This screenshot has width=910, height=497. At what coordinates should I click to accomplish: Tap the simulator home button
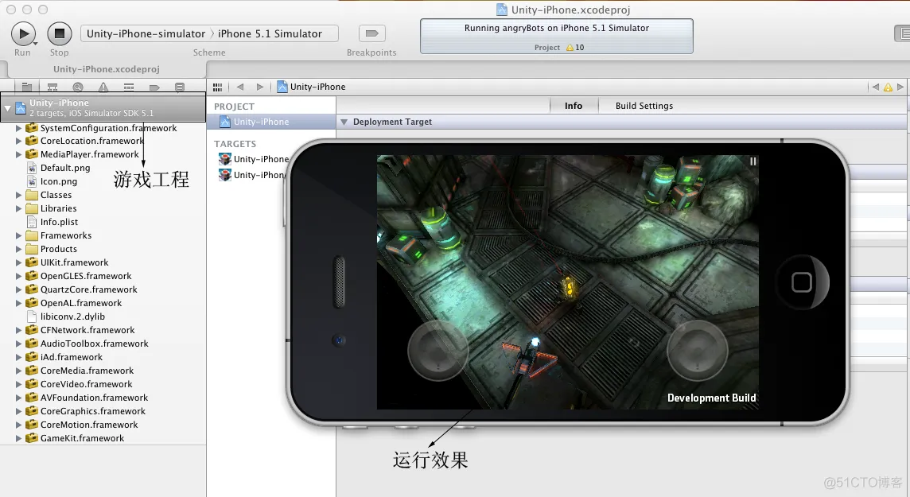click(802, 282)
